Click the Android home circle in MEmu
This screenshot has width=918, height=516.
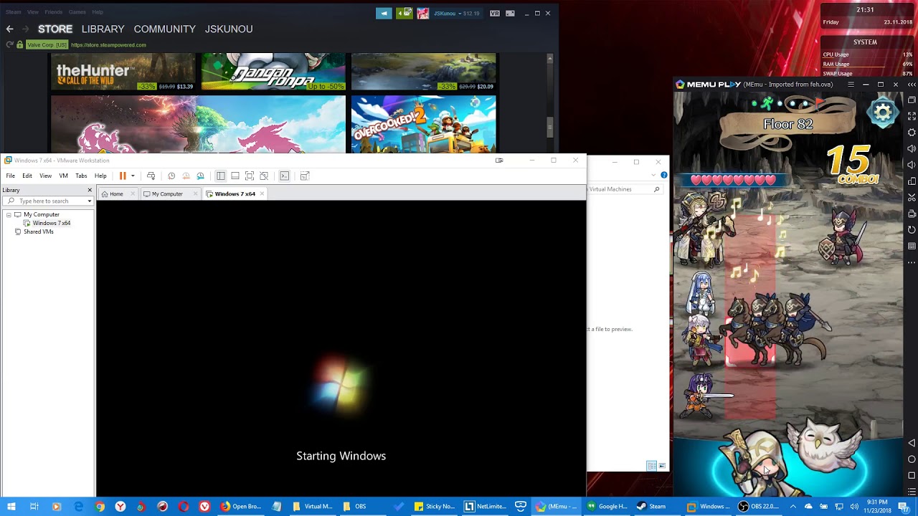pyautogui.click(x=912, y=459)
